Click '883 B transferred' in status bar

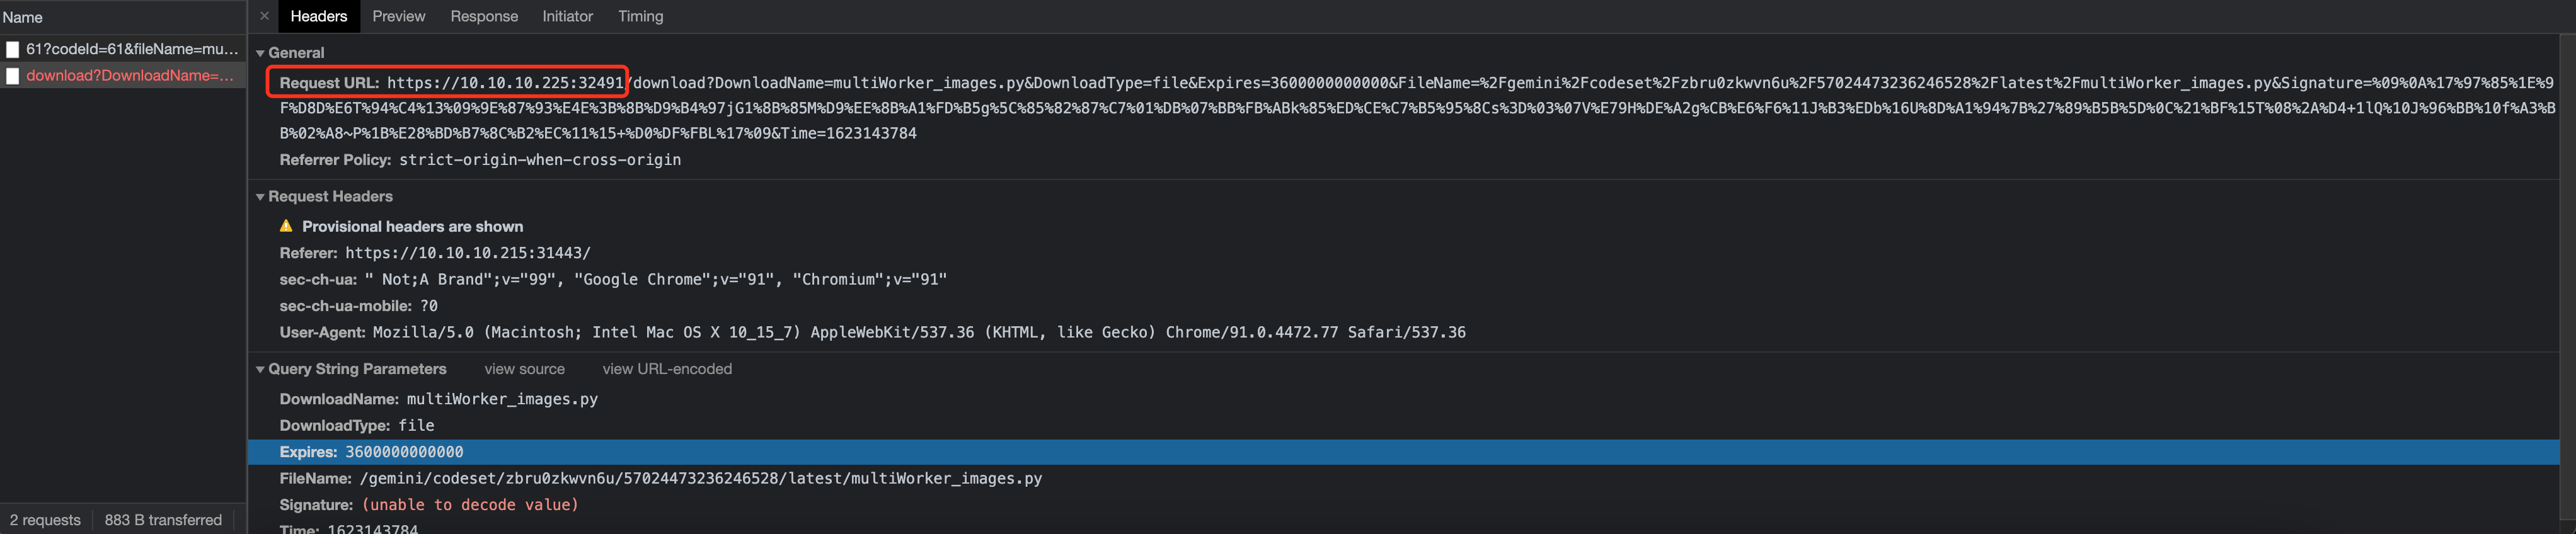[163, 520]
